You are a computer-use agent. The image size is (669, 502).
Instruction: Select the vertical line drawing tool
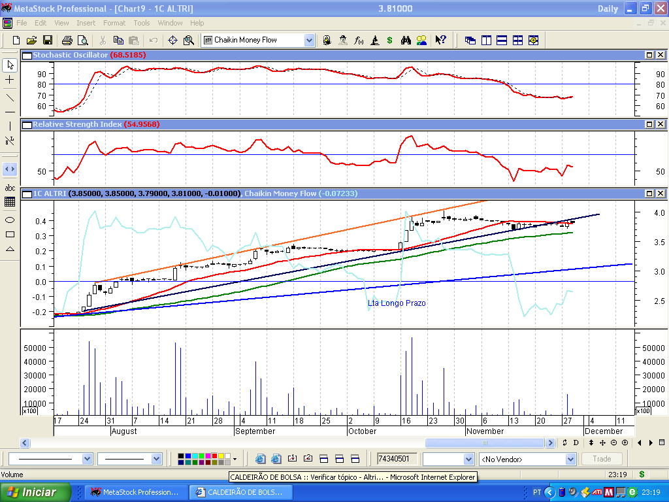(x=10, y=126)
